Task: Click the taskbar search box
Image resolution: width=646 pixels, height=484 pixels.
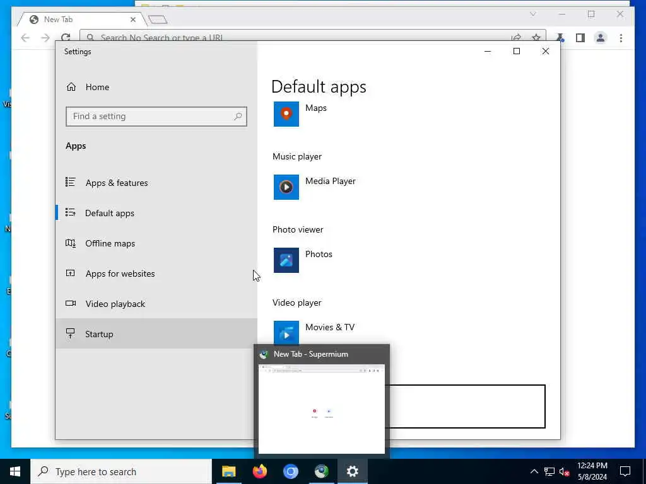Action: tap(121, 471)
